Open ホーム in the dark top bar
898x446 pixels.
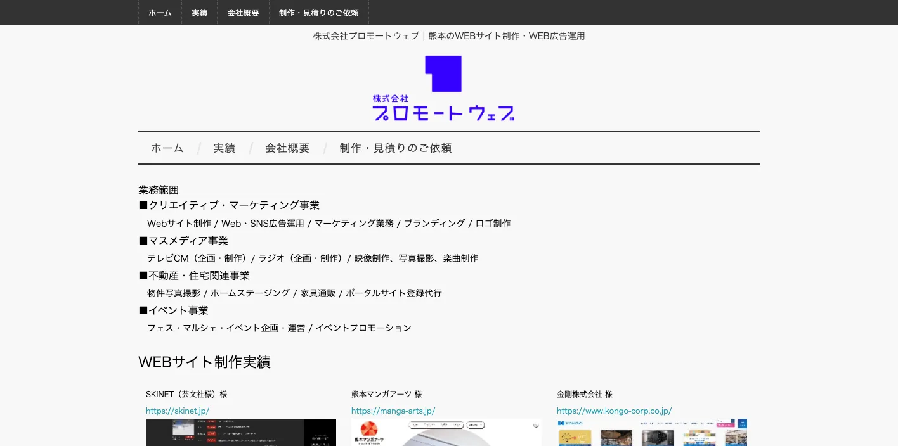pyautogui.click(x=160, y=13)
